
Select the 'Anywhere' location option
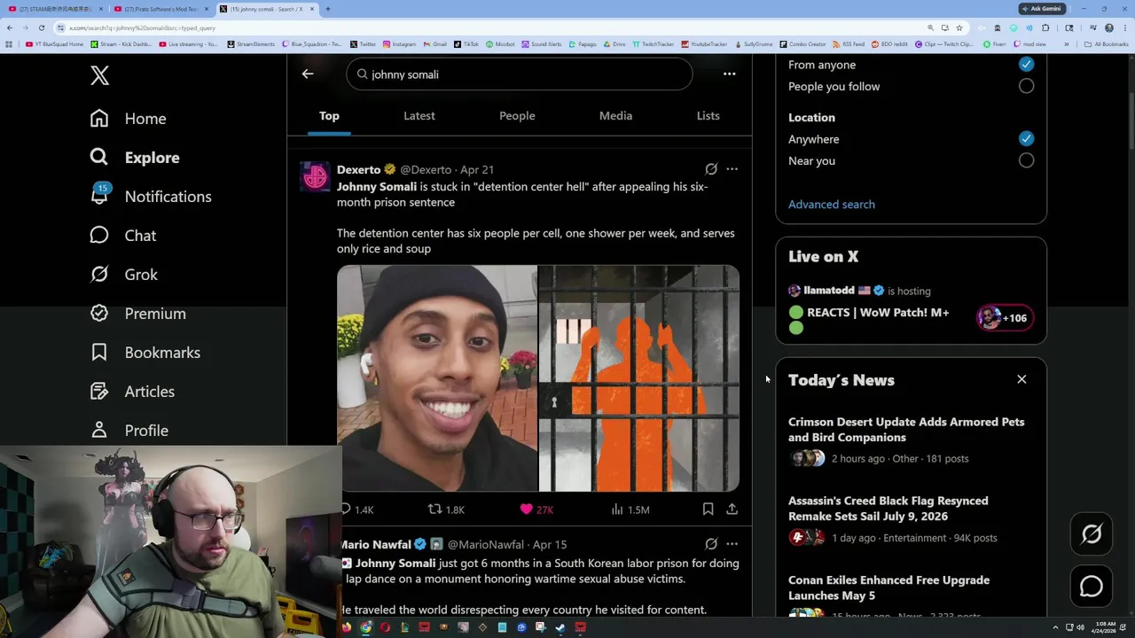click(1026, 139)
